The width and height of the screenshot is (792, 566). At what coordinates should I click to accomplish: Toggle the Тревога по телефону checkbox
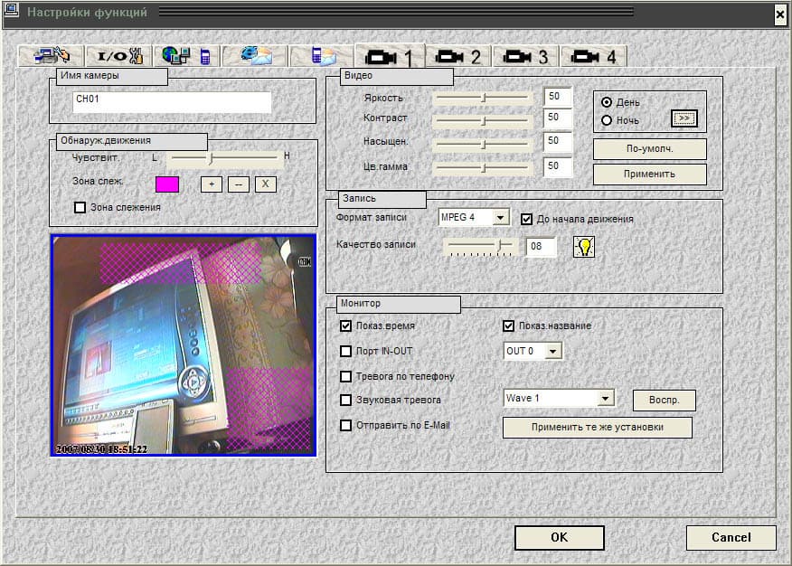(x=345, y=376)
